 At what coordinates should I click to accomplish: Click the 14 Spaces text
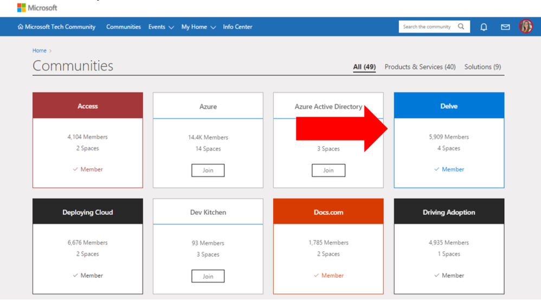(x=208, y=149)
